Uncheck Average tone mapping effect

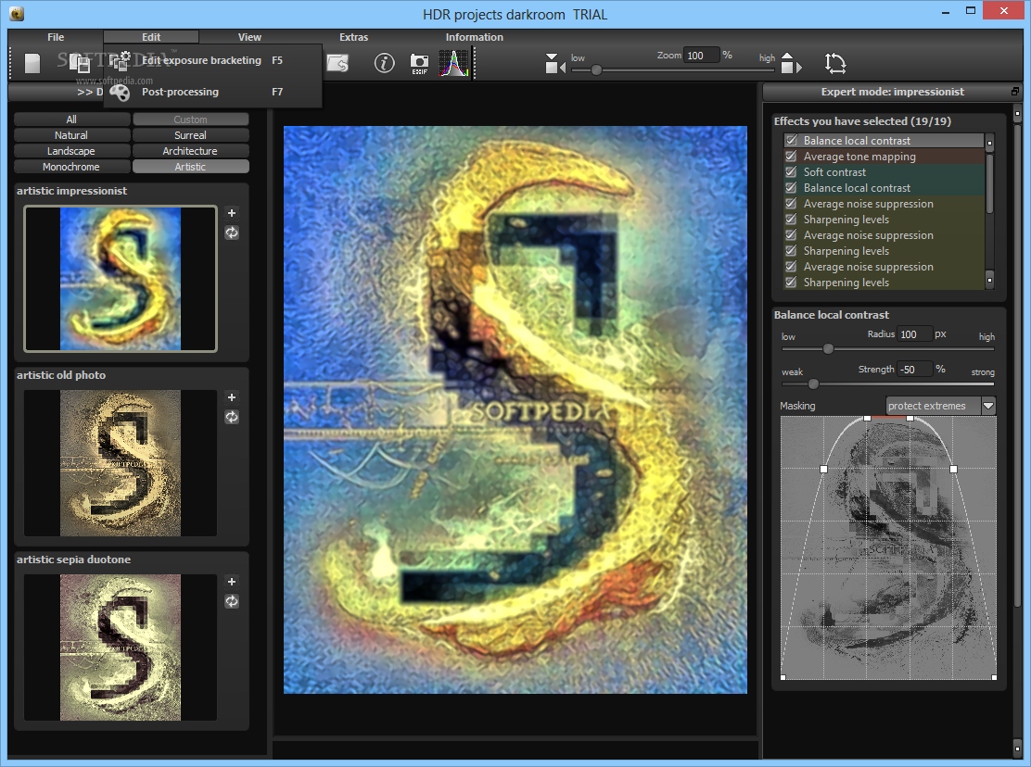[x=792, y=157]
